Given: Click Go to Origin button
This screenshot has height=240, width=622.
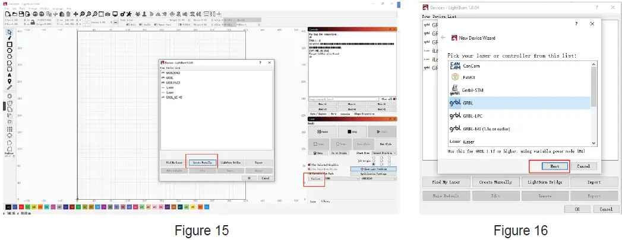Looking at the screenshot, I should point(339,153).
